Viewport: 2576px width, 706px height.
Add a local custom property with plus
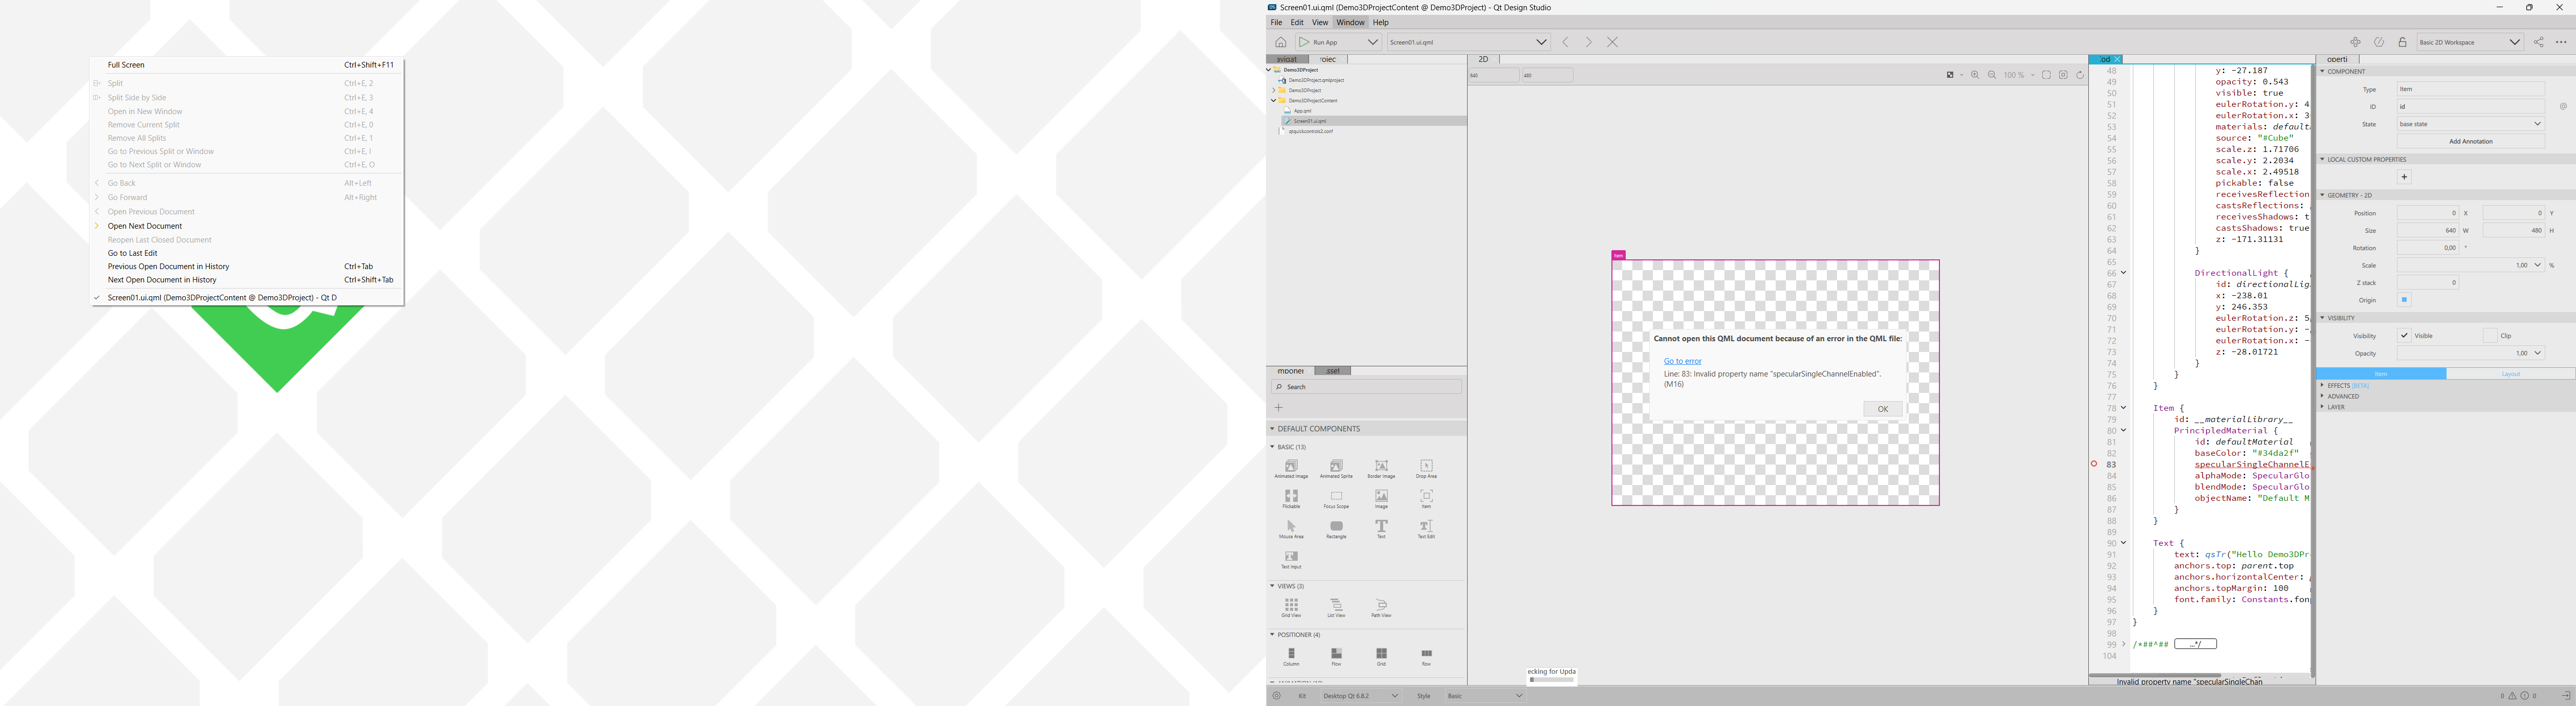pos(2404,177)
